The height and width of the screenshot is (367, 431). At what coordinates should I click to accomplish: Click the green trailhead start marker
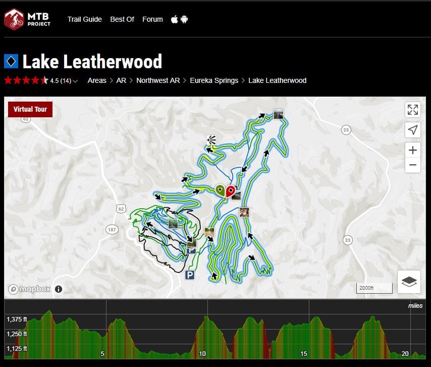[220, 190]
